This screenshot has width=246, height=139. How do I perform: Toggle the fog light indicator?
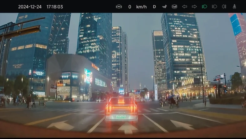click(x=224, y=7)
